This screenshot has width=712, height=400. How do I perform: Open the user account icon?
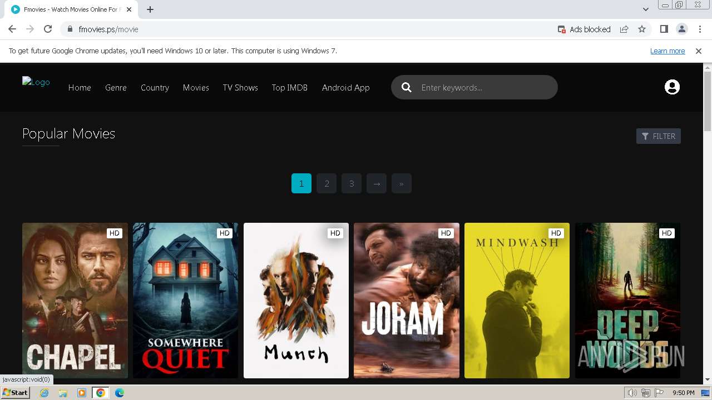[672, 87]
